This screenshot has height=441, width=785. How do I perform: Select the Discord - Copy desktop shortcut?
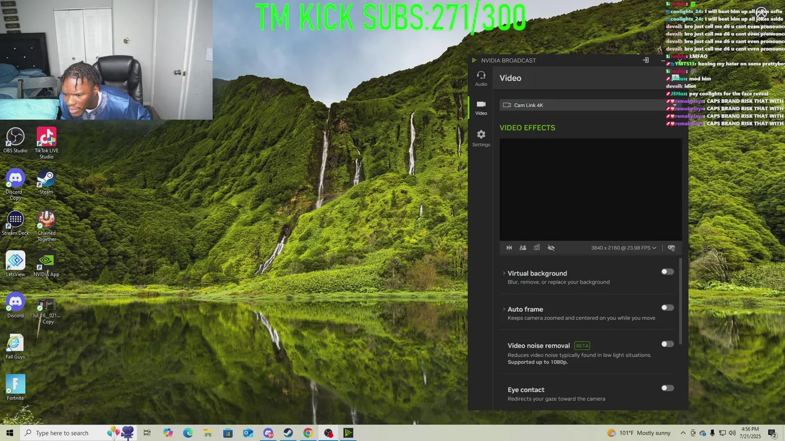click(x=15, y=185)
